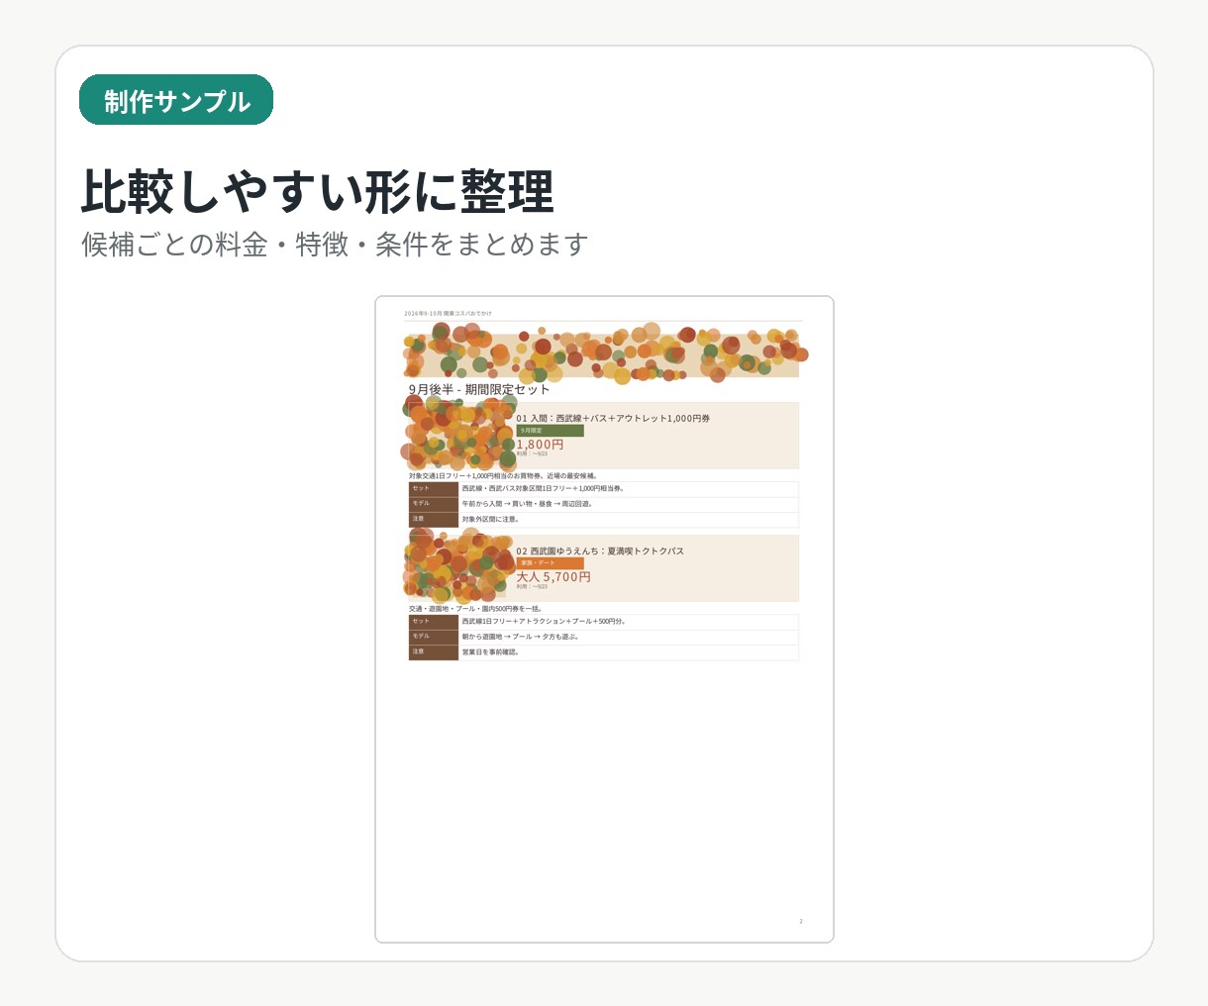This screenshot has width=1208, height=1006.
Task: Click the row 営業日を事前確認。
Action: coord(603,653)
